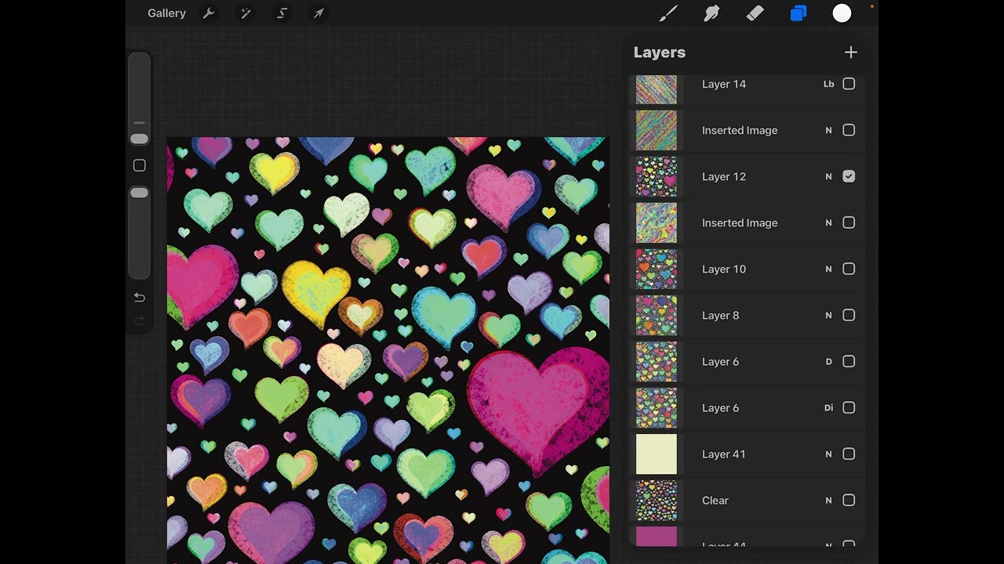Tap the Layer 8 thumbnail
The image size is (1004, 564).
(656, 315)
